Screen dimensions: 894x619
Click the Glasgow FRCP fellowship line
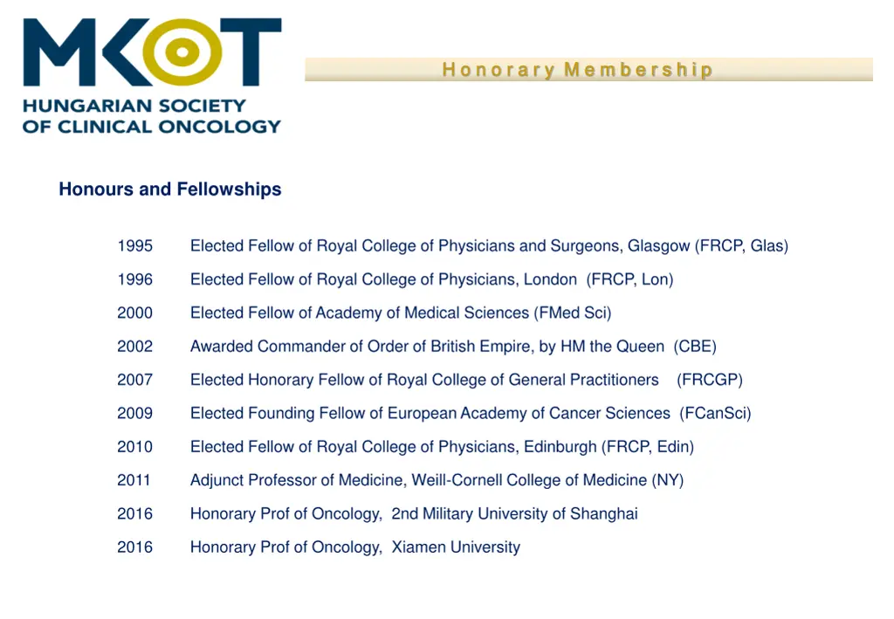pos(489,245)
